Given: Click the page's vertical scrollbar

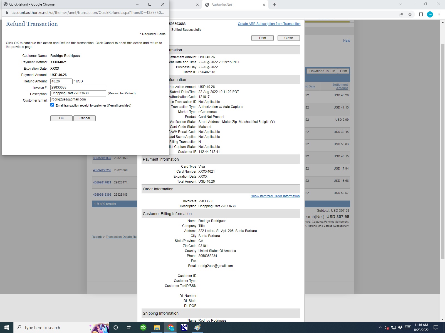Looking at the screenshot, I should [x=442, y=150].
